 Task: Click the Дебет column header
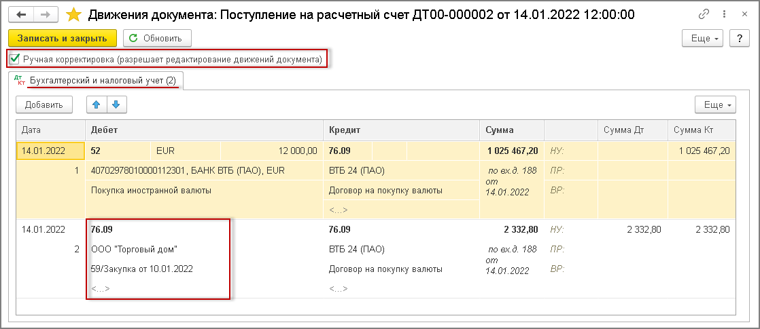click(x=203, y=130)
